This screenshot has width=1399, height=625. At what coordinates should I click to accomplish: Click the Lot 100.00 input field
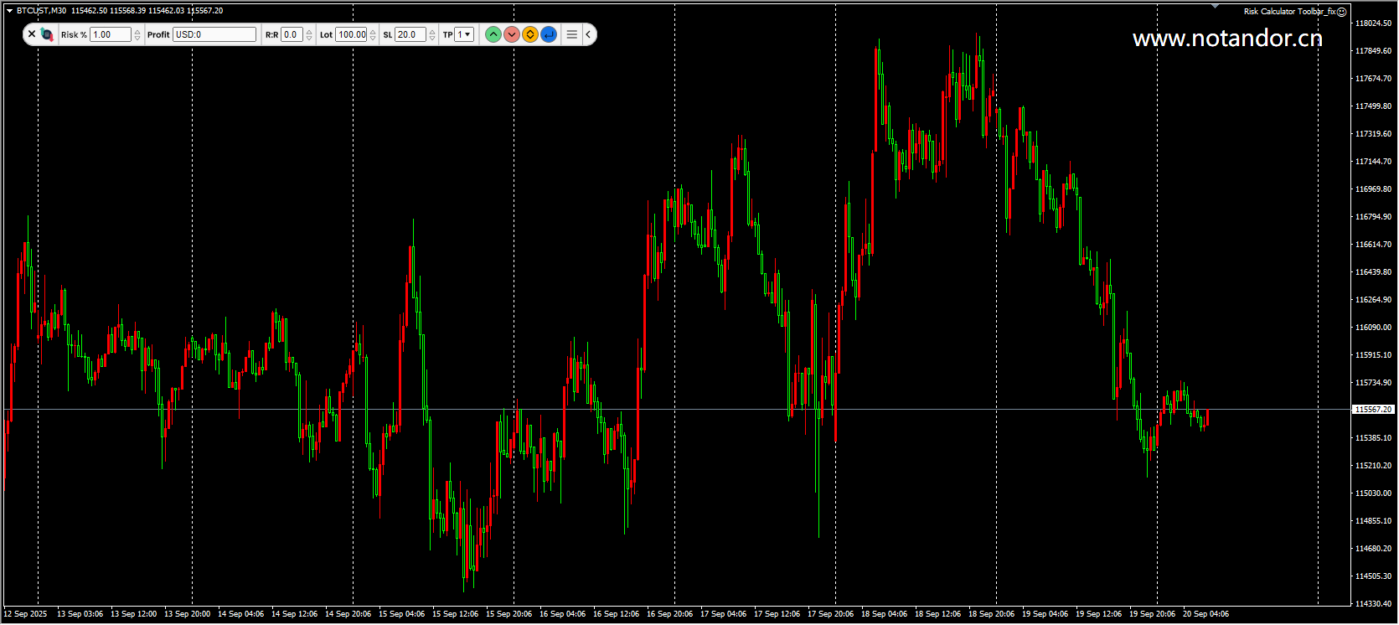point(352,34)
